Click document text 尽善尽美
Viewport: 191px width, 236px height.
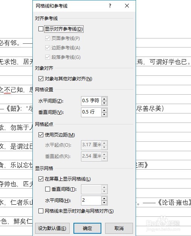tap(148, 109)
